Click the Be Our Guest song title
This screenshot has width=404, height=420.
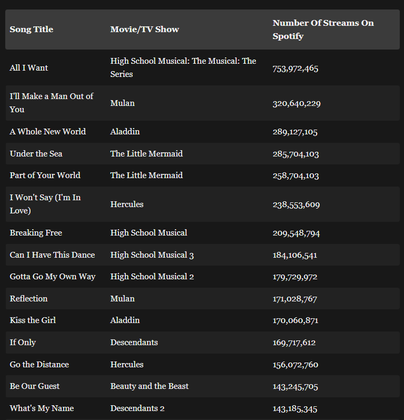pos(34,386)
